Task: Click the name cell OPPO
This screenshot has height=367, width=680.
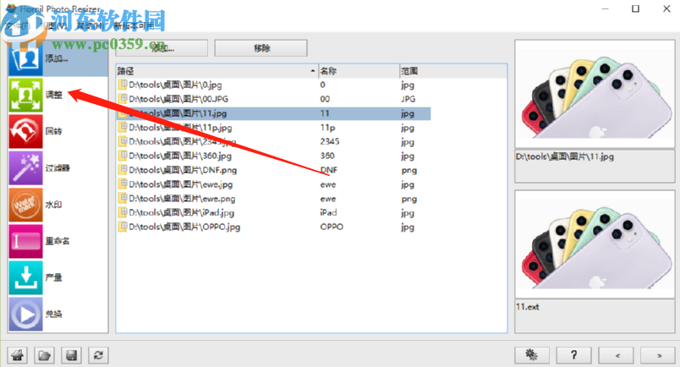Action: pos(332,227)
